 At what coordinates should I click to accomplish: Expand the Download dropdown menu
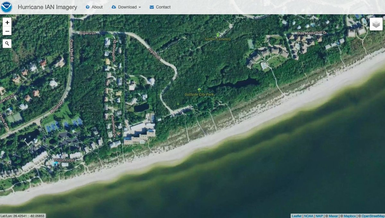(x=126, y=7)
